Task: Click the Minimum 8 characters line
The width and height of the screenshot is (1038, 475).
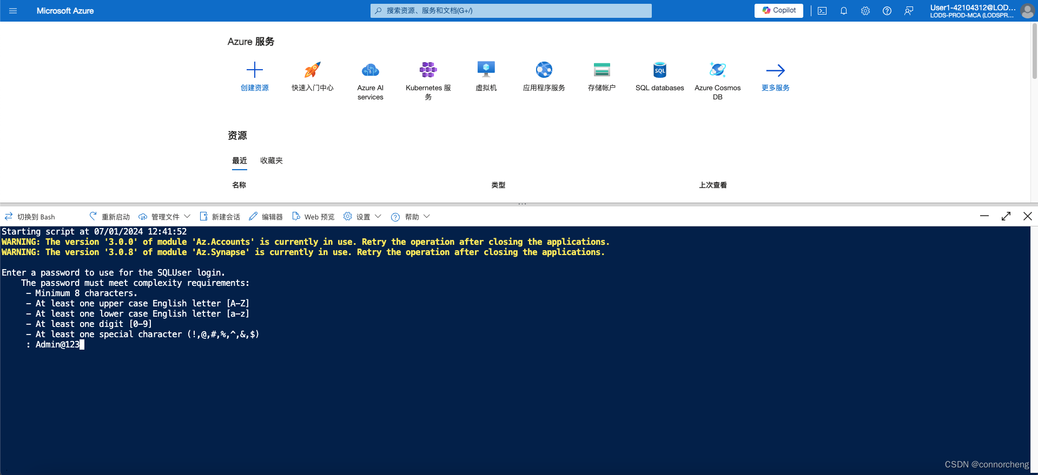Action: (x=82, y=293)
